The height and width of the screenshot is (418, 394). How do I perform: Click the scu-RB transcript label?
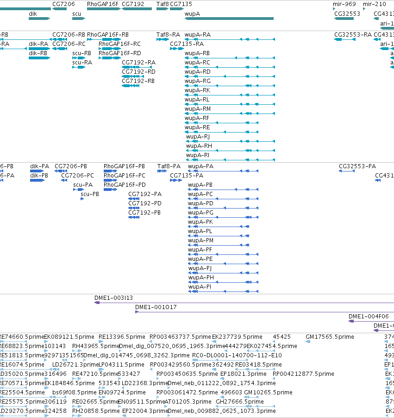coord(81,53)
